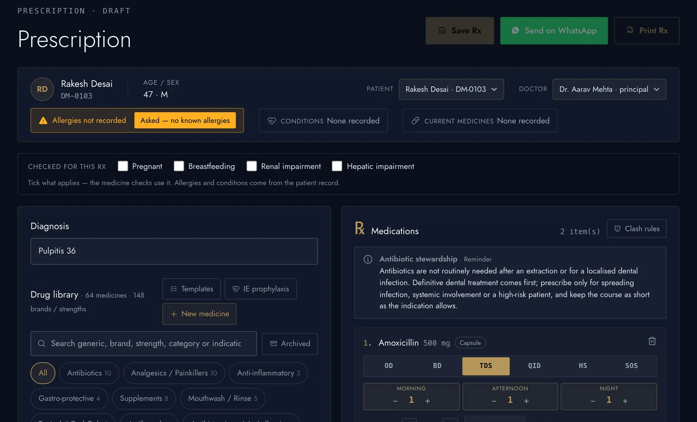Screen dimensions: 697x422
Task: Open prescription Templates
Action: click(x=192, y=289)
